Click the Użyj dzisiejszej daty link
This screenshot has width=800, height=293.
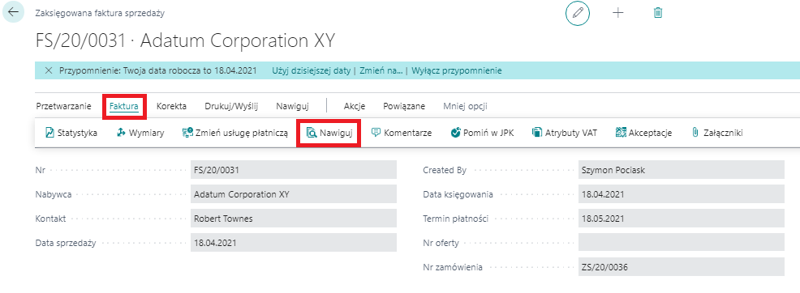[x=312, y=70]
